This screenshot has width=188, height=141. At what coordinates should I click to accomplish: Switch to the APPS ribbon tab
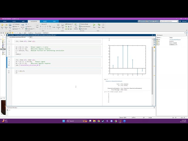click(x=23, y=21)
